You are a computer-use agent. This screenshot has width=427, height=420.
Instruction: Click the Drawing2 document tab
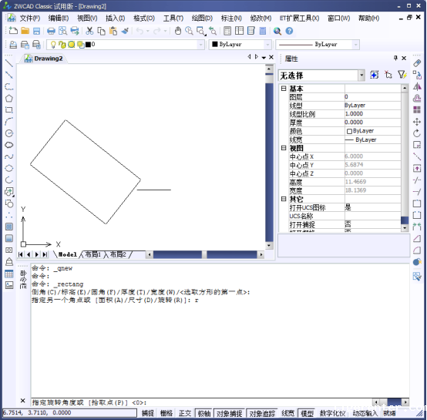coord(44,59)
